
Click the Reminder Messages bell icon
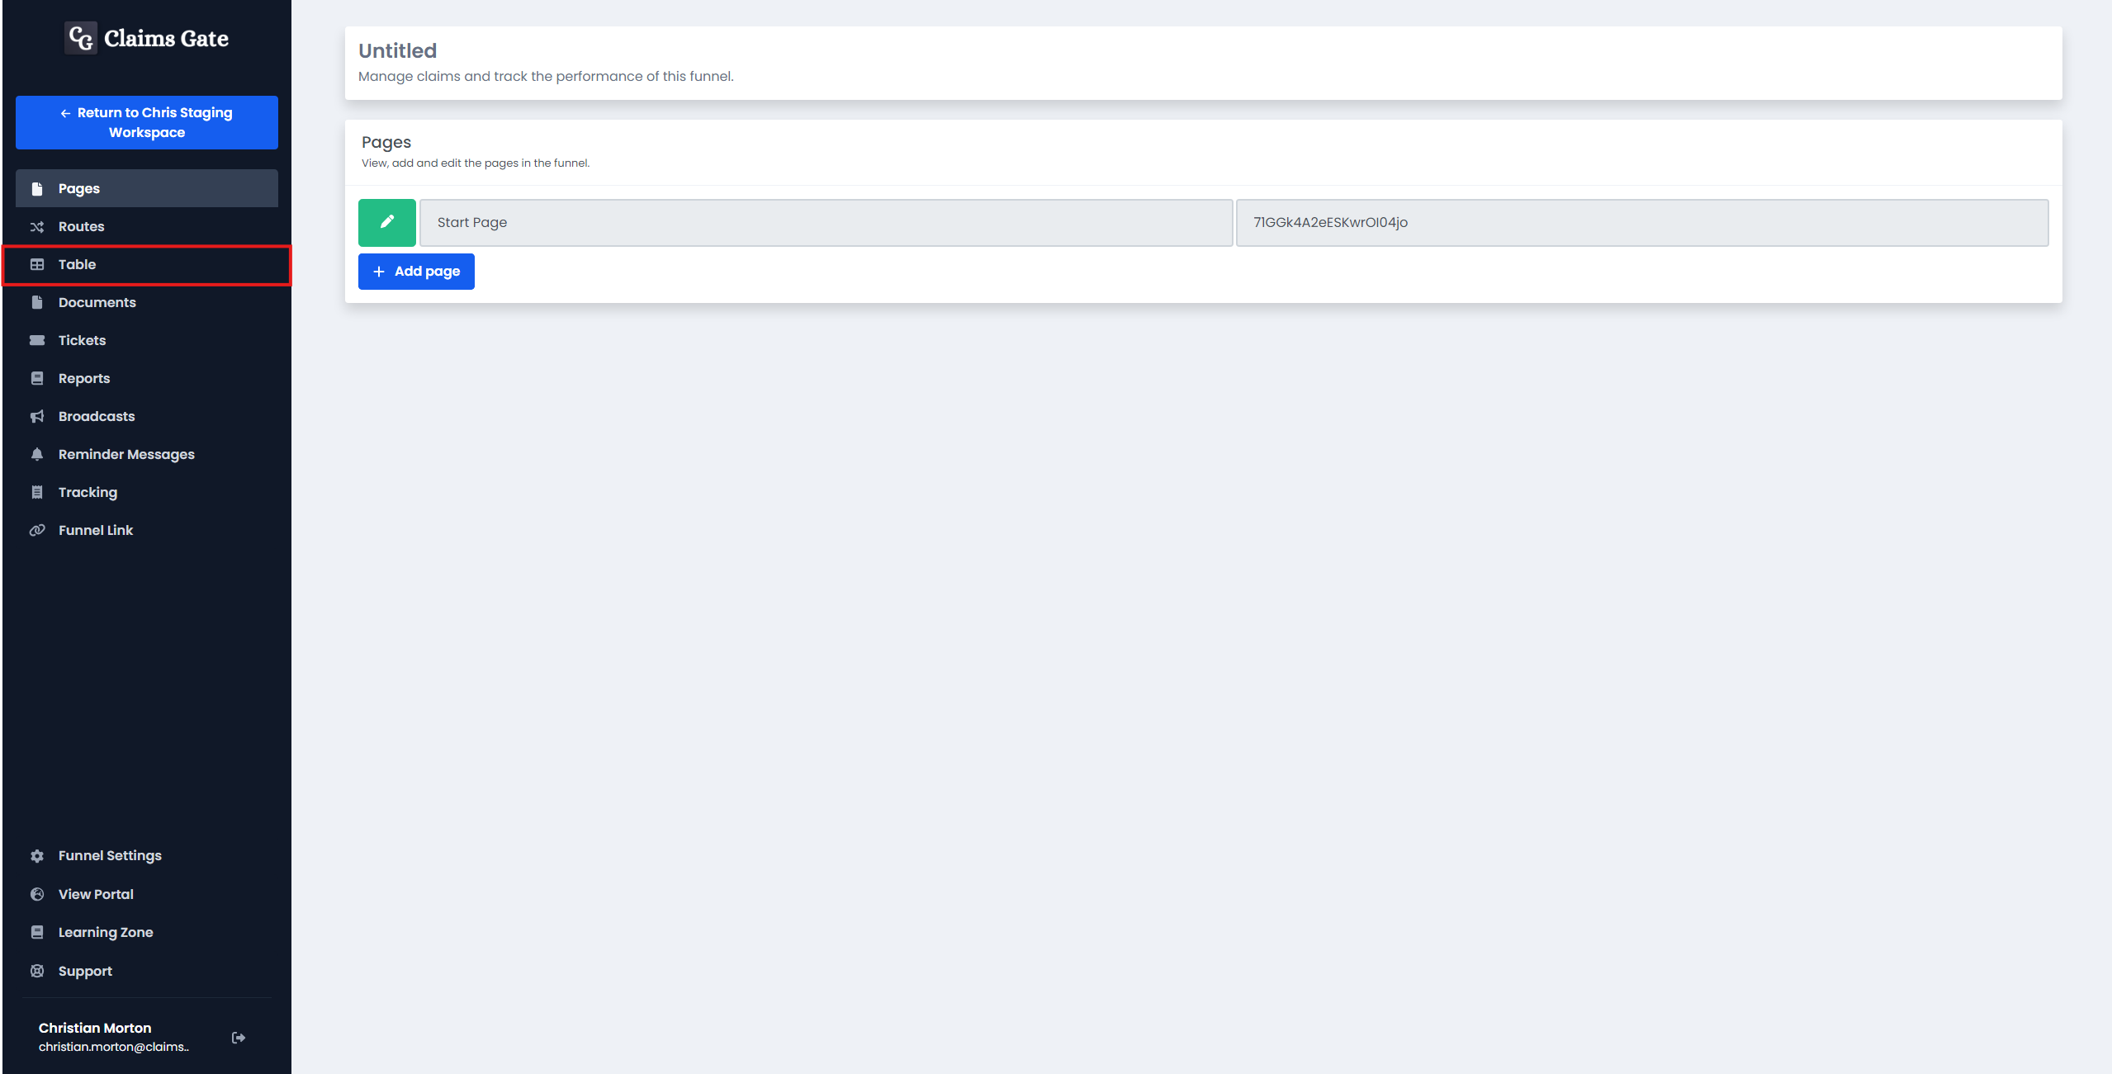37,453
